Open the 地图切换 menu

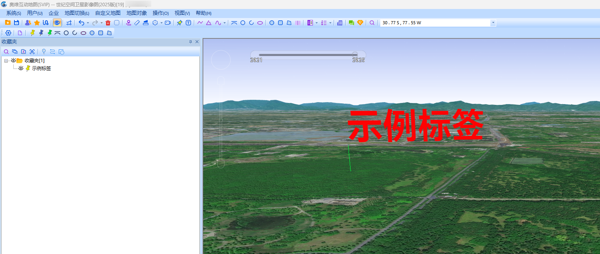tap(77, 13)
